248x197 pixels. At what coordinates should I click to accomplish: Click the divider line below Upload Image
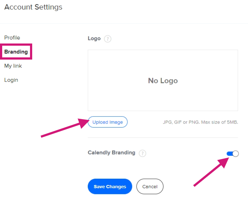[x=163, y=137]
